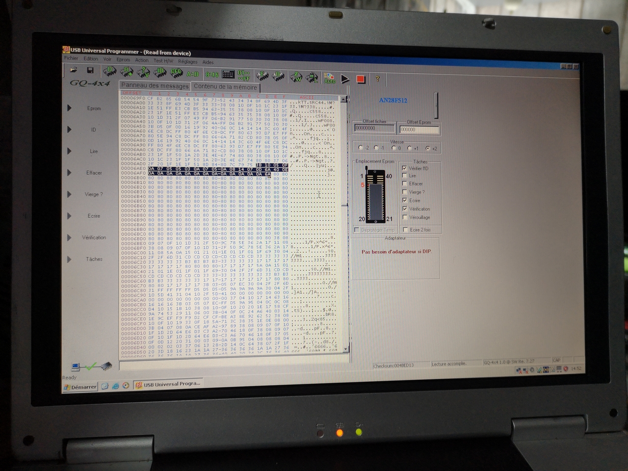The image size is (628, 471).
Task: Click the open file folder icon
Action: 74,71
